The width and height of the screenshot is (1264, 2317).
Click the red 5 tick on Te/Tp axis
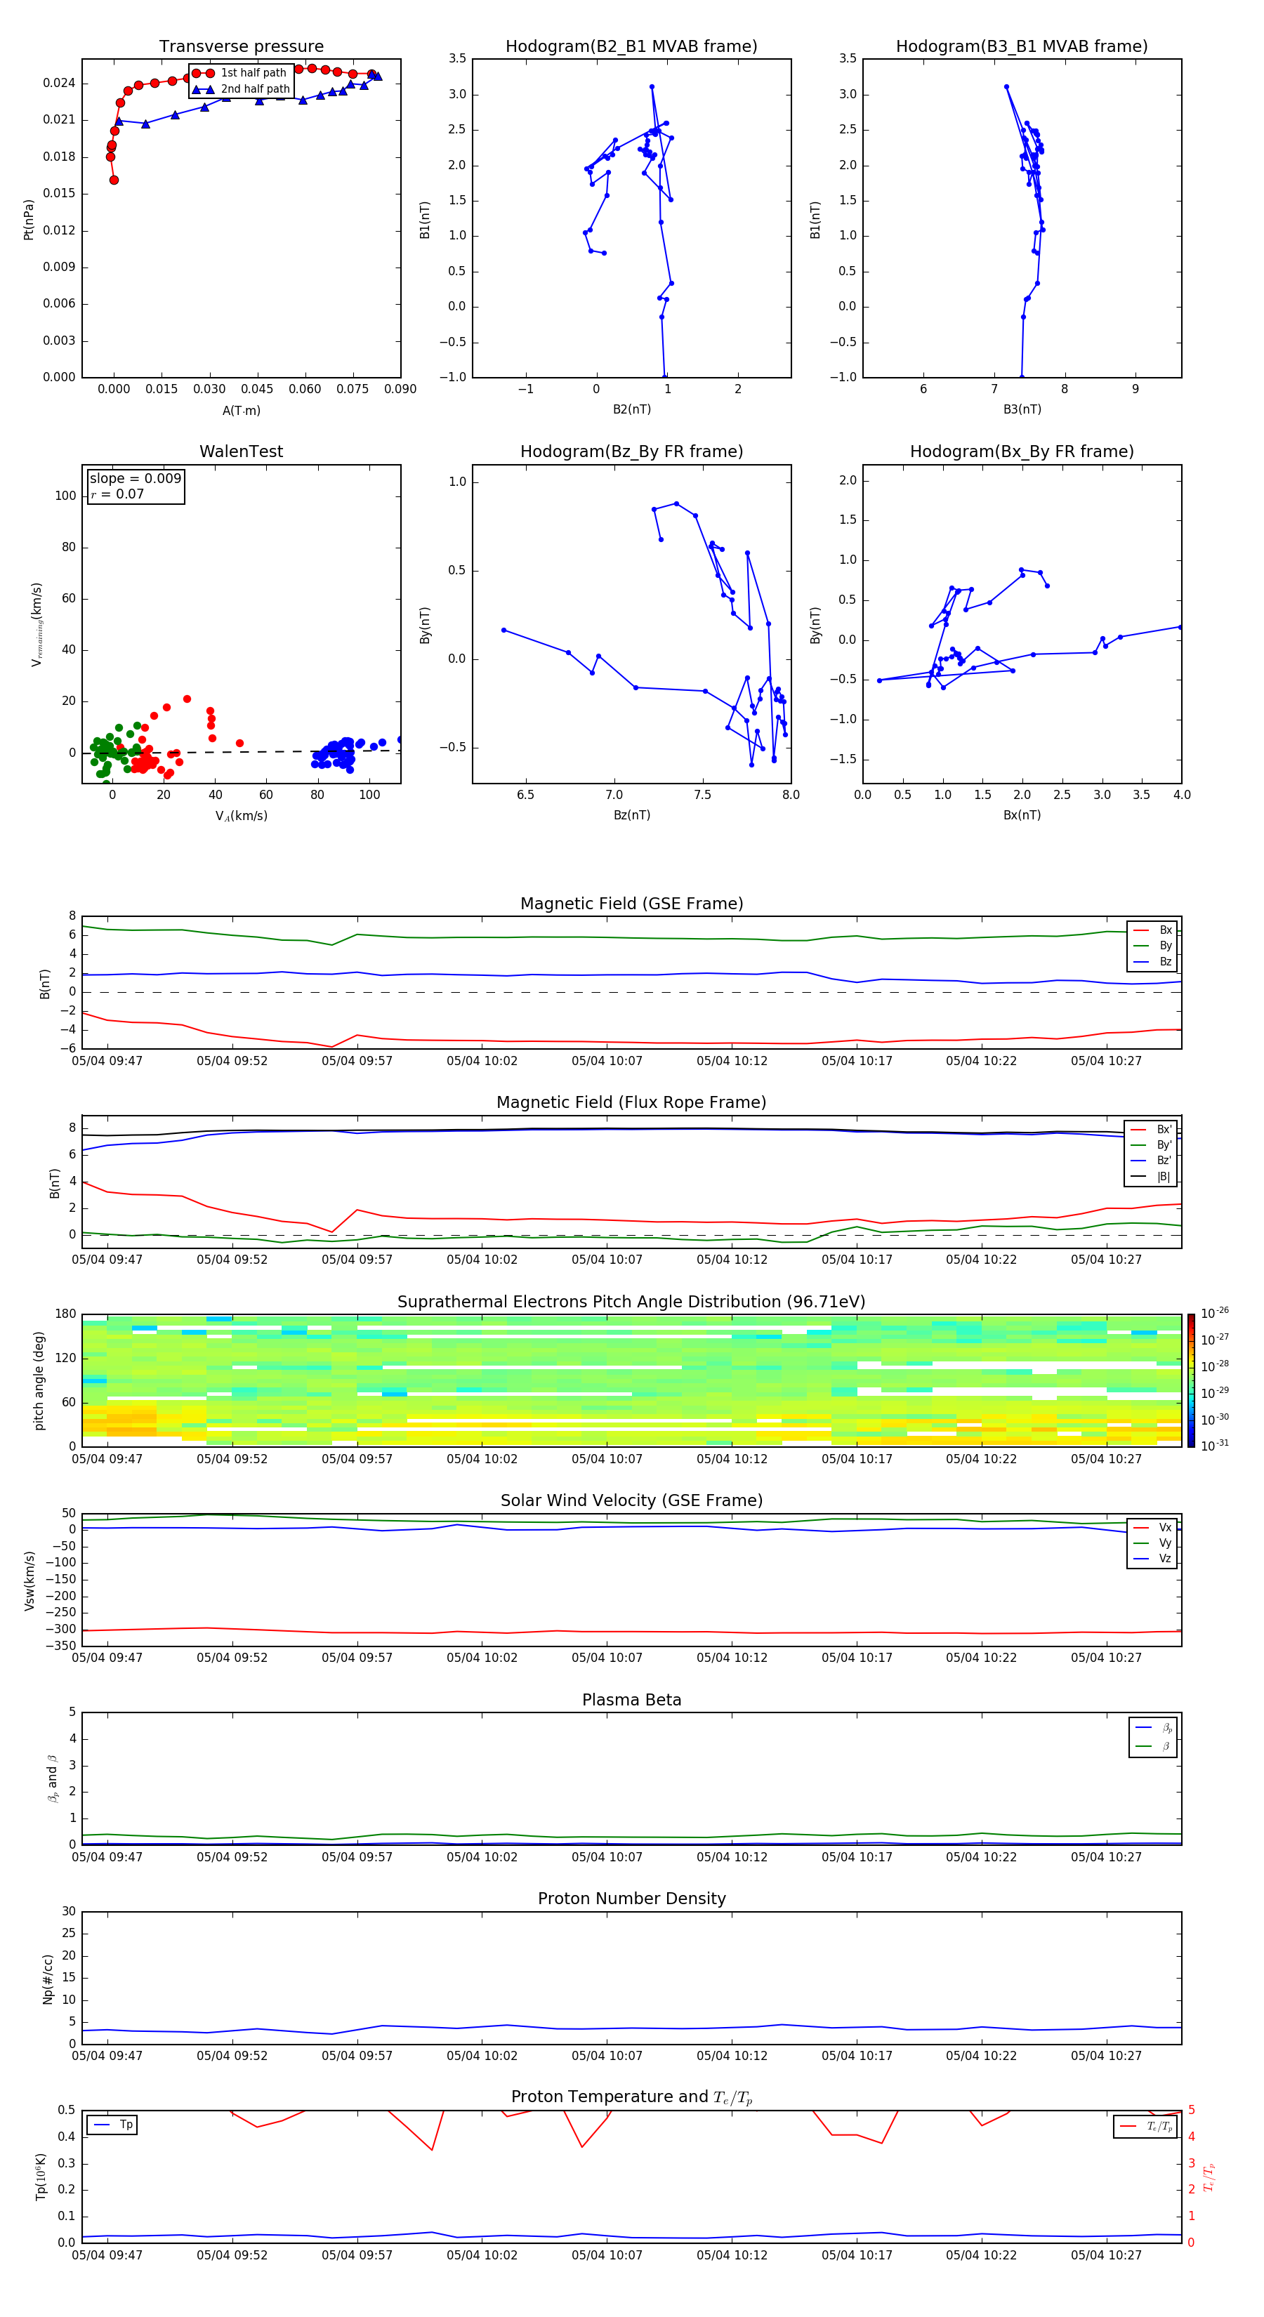click(1191, 2110)
